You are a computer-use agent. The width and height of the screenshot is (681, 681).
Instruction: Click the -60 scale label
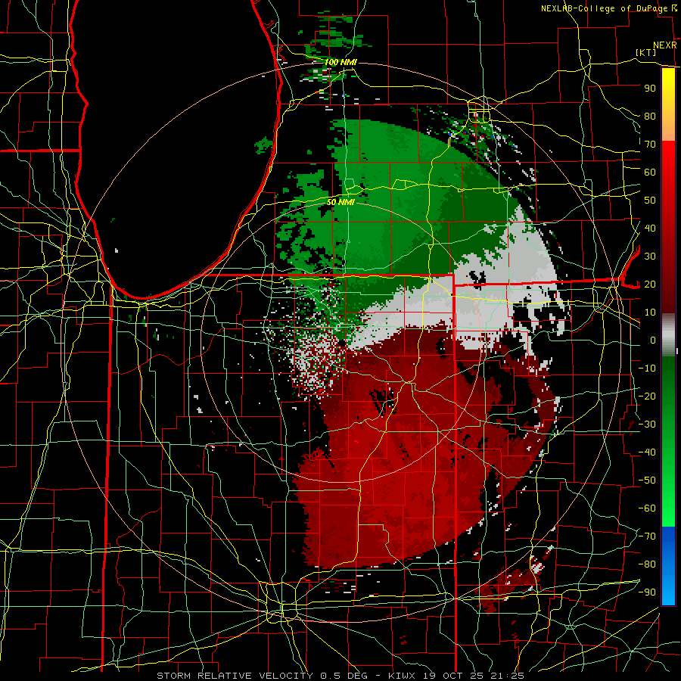(647, 508)
